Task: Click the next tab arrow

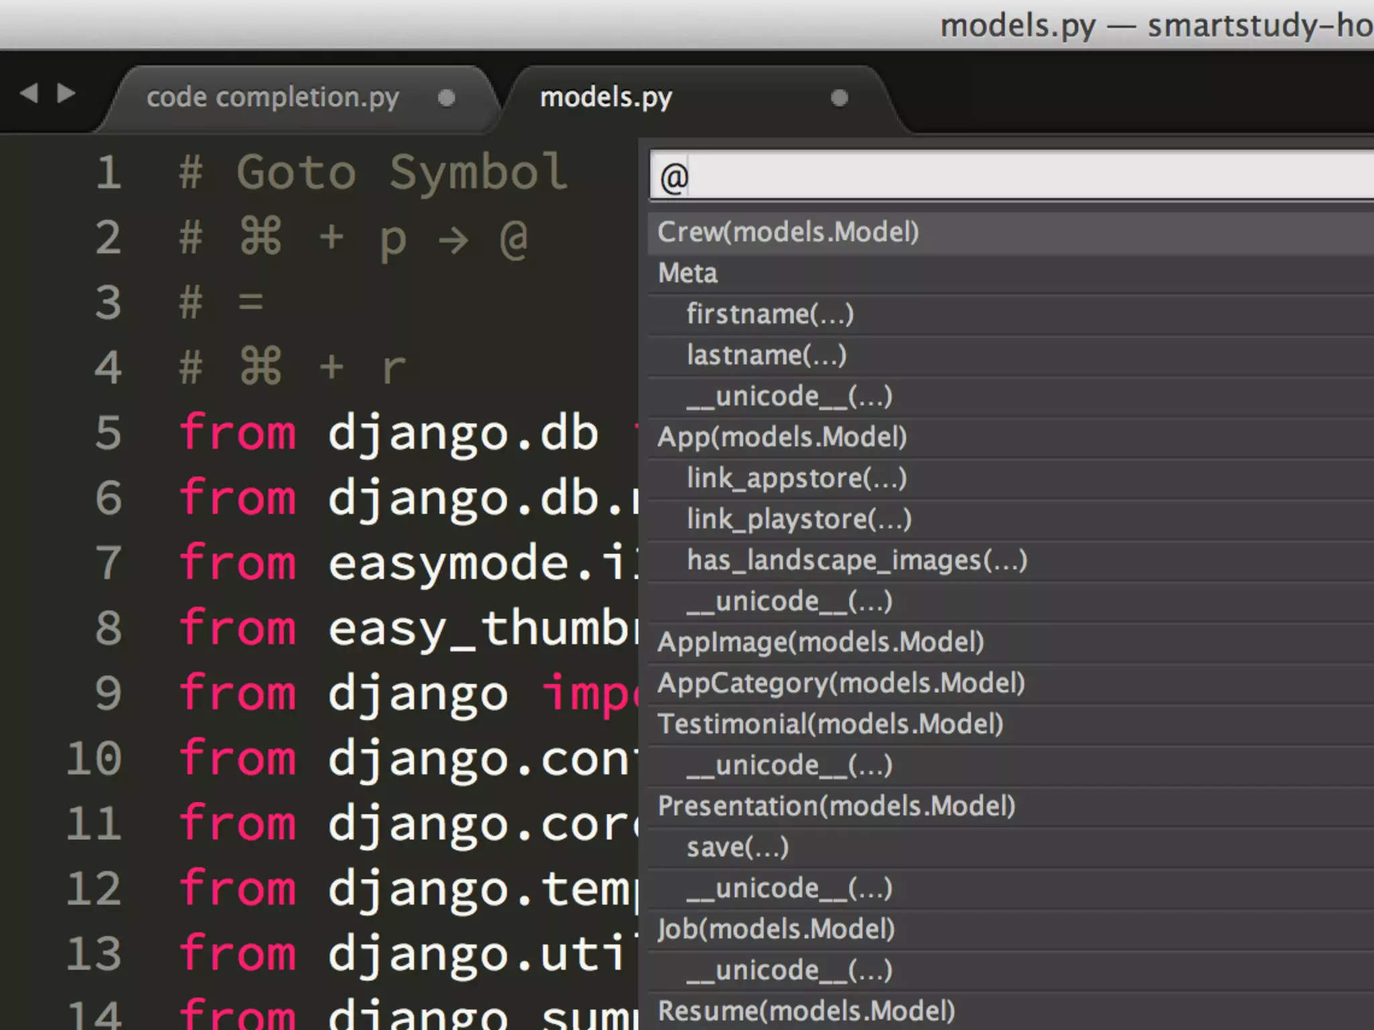Action: 66,93
